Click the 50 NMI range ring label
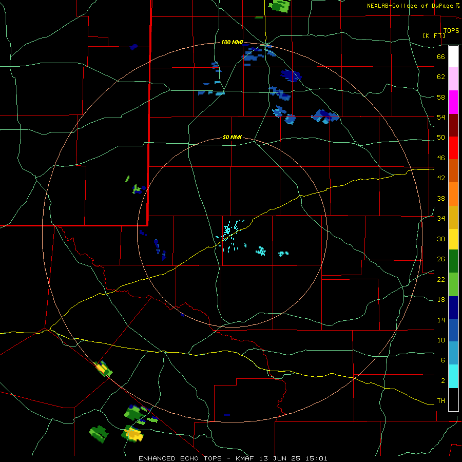This screenshot has width=462, height=462. tap(232, 137)
